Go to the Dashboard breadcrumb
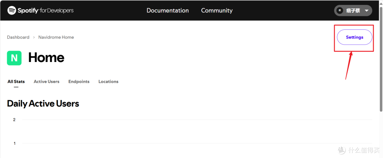 tap(18, 37)
